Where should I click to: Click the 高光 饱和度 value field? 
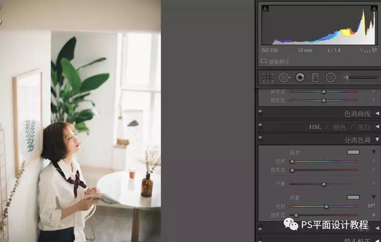tap(374, 169)
